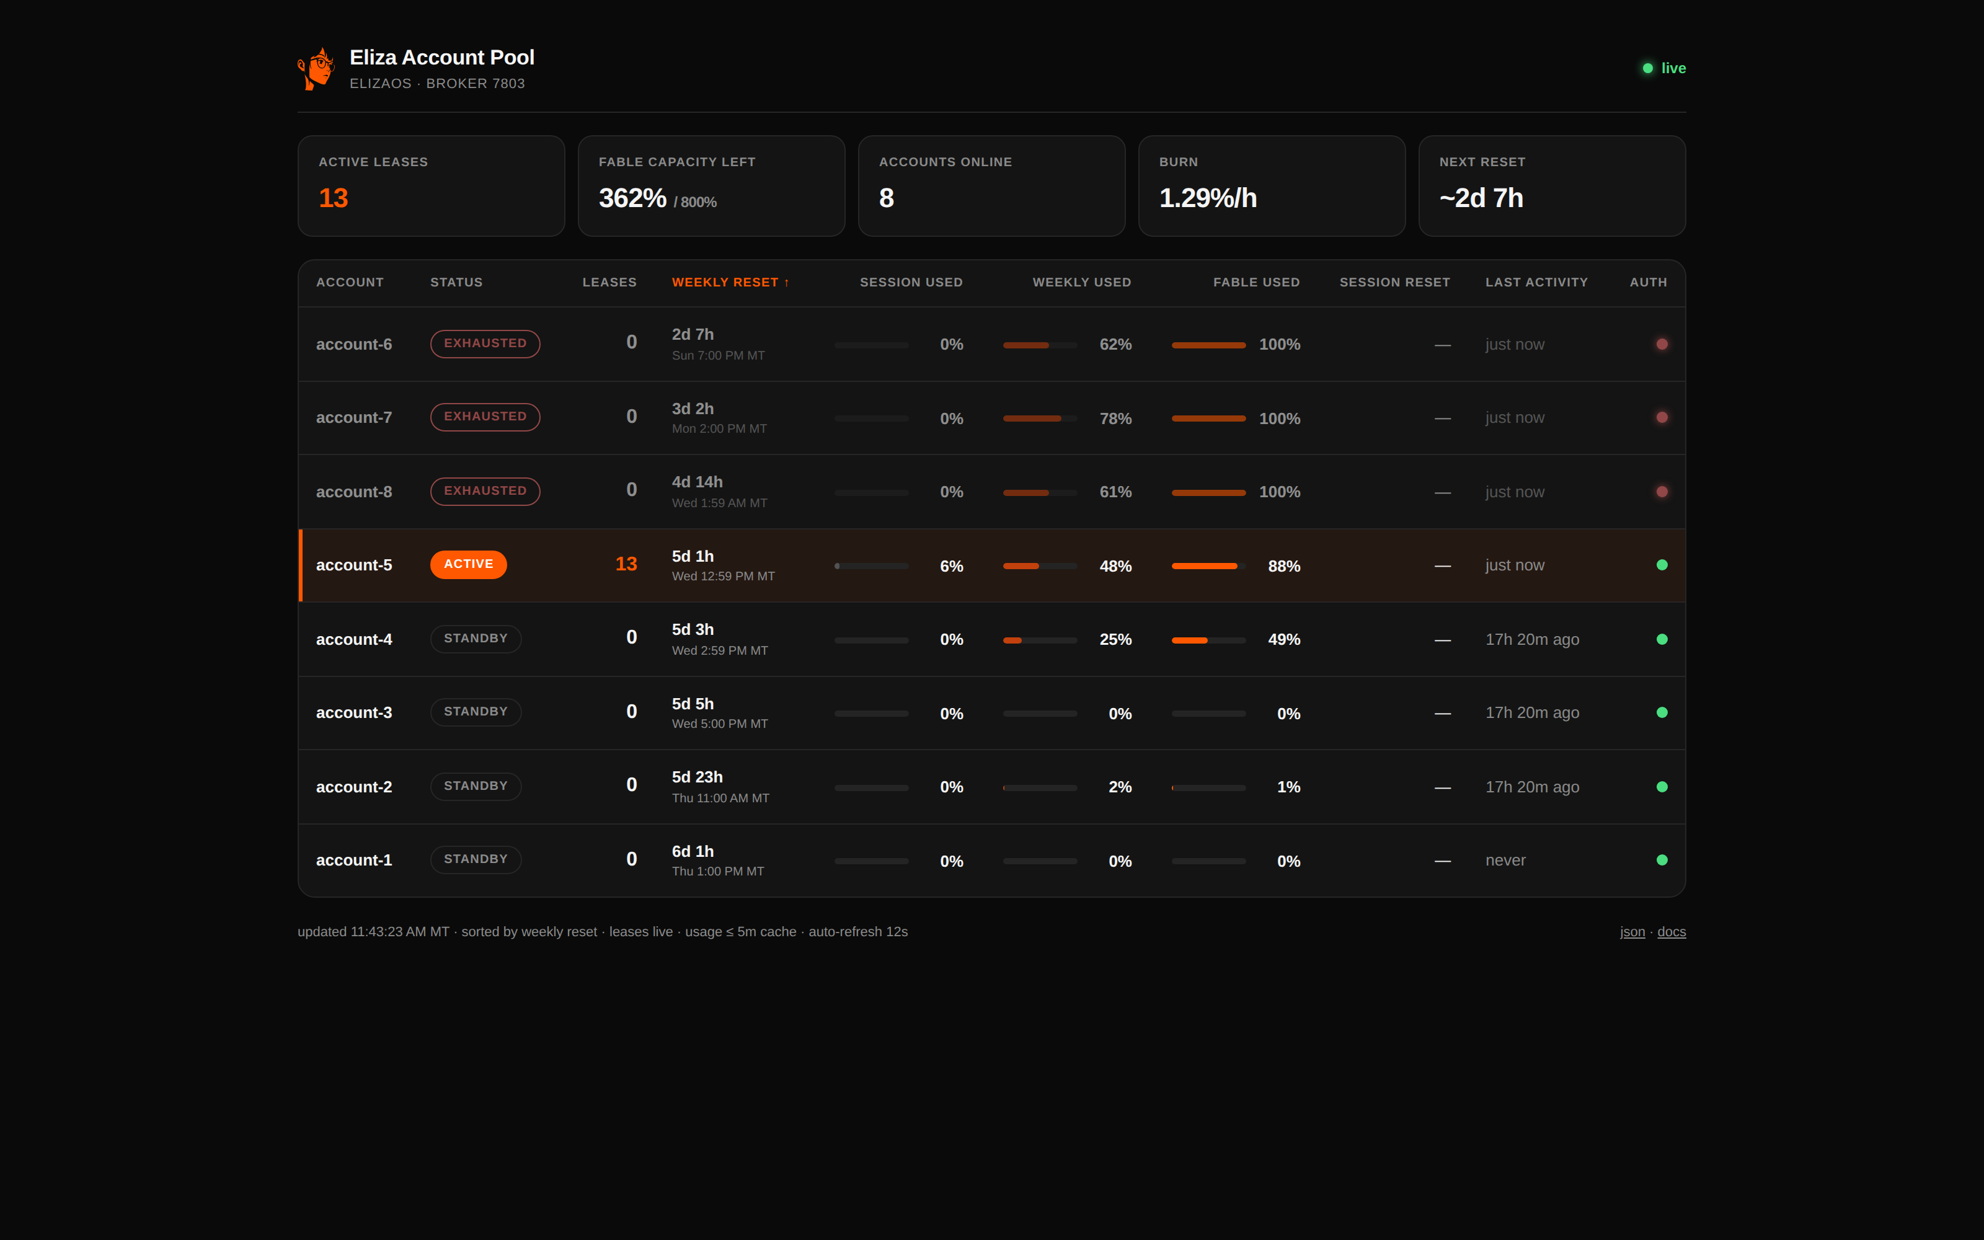Image resolution: width=1984 pixels, height=1240 pixels.
Task: Click account-7 red auth status dot
Action: click(x=1662, y=417)
